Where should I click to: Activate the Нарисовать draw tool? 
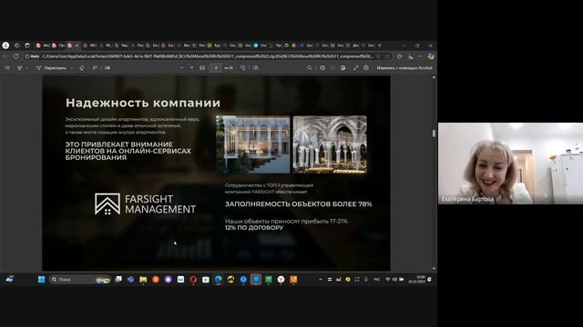(x=51, y=68)
